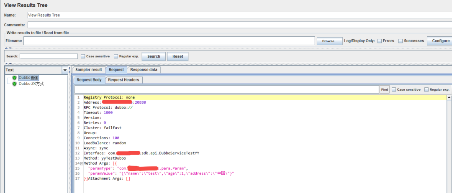Open the Request Headers sub-tab
Image resolution: width=452 pixels, height=193 pixels.
(x=123, y=80)
